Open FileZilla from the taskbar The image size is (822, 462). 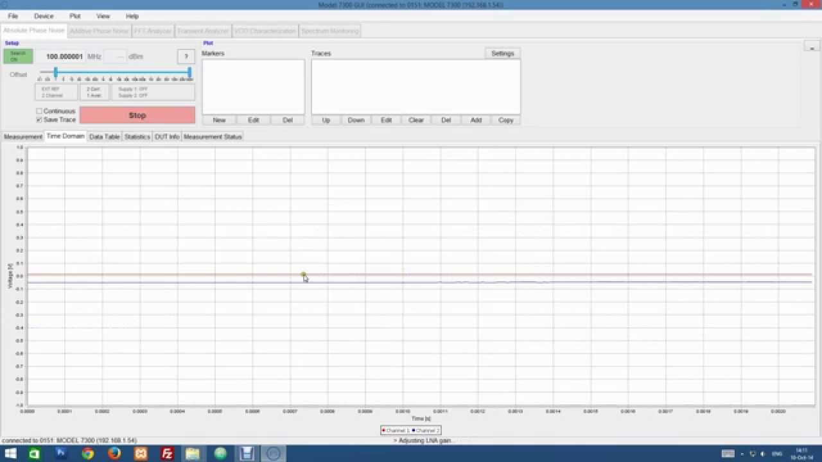167,454
